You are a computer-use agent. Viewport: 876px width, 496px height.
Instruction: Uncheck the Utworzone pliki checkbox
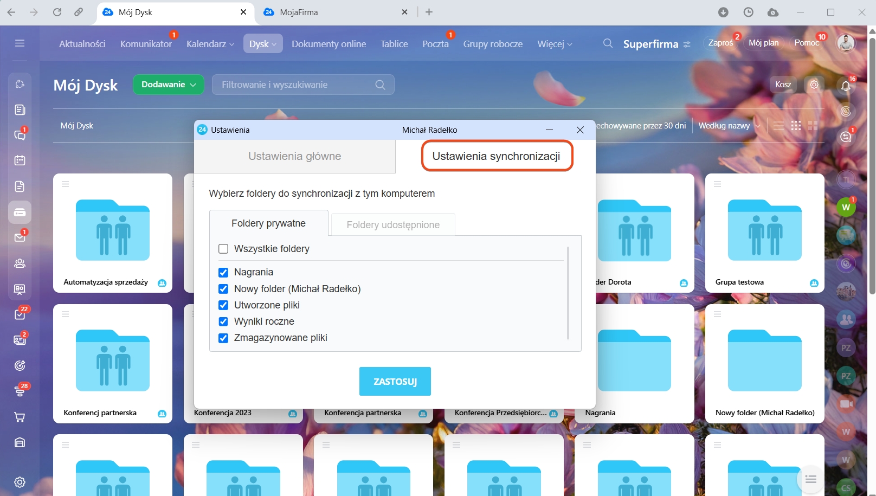click(223, 305)
